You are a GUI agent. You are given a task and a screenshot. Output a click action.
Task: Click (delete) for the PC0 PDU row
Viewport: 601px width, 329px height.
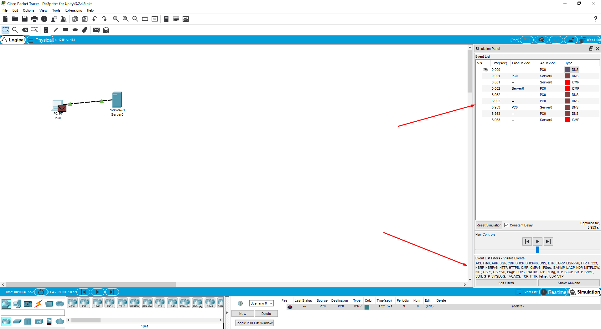518,306
